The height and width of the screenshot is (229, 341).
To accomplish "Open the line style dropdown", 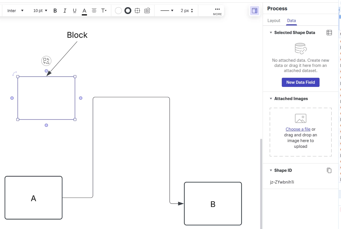I will 167,10.
